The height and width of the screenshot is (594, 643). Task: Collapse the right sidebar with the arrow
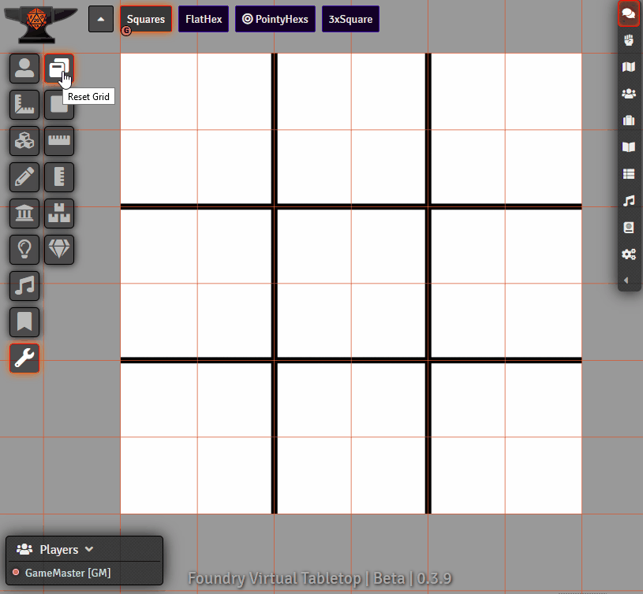(x=626, y=280)
